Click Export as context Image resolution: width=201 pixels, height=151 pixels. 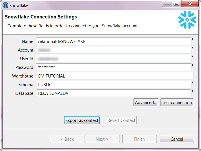pos(82,120)
